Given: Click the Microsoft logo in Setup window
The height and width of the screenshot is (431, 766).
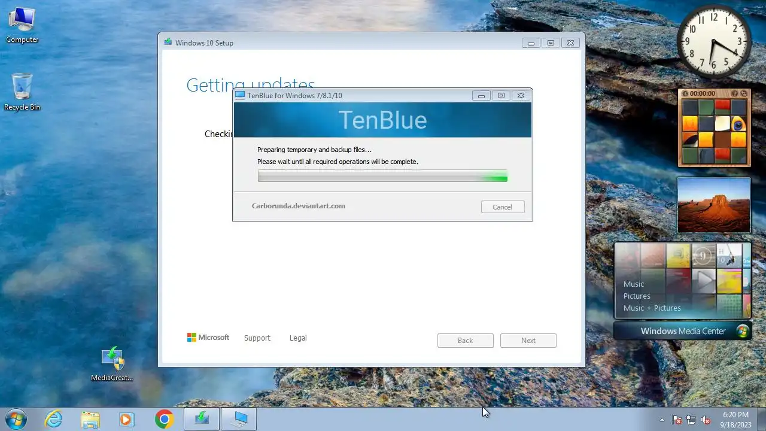Looking at the screenshot, I should [x=208, y=338].
